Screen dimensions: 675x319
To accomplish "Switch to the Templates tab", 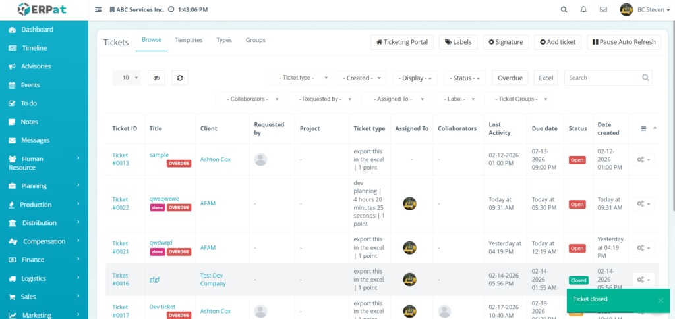I will [189, 40].
